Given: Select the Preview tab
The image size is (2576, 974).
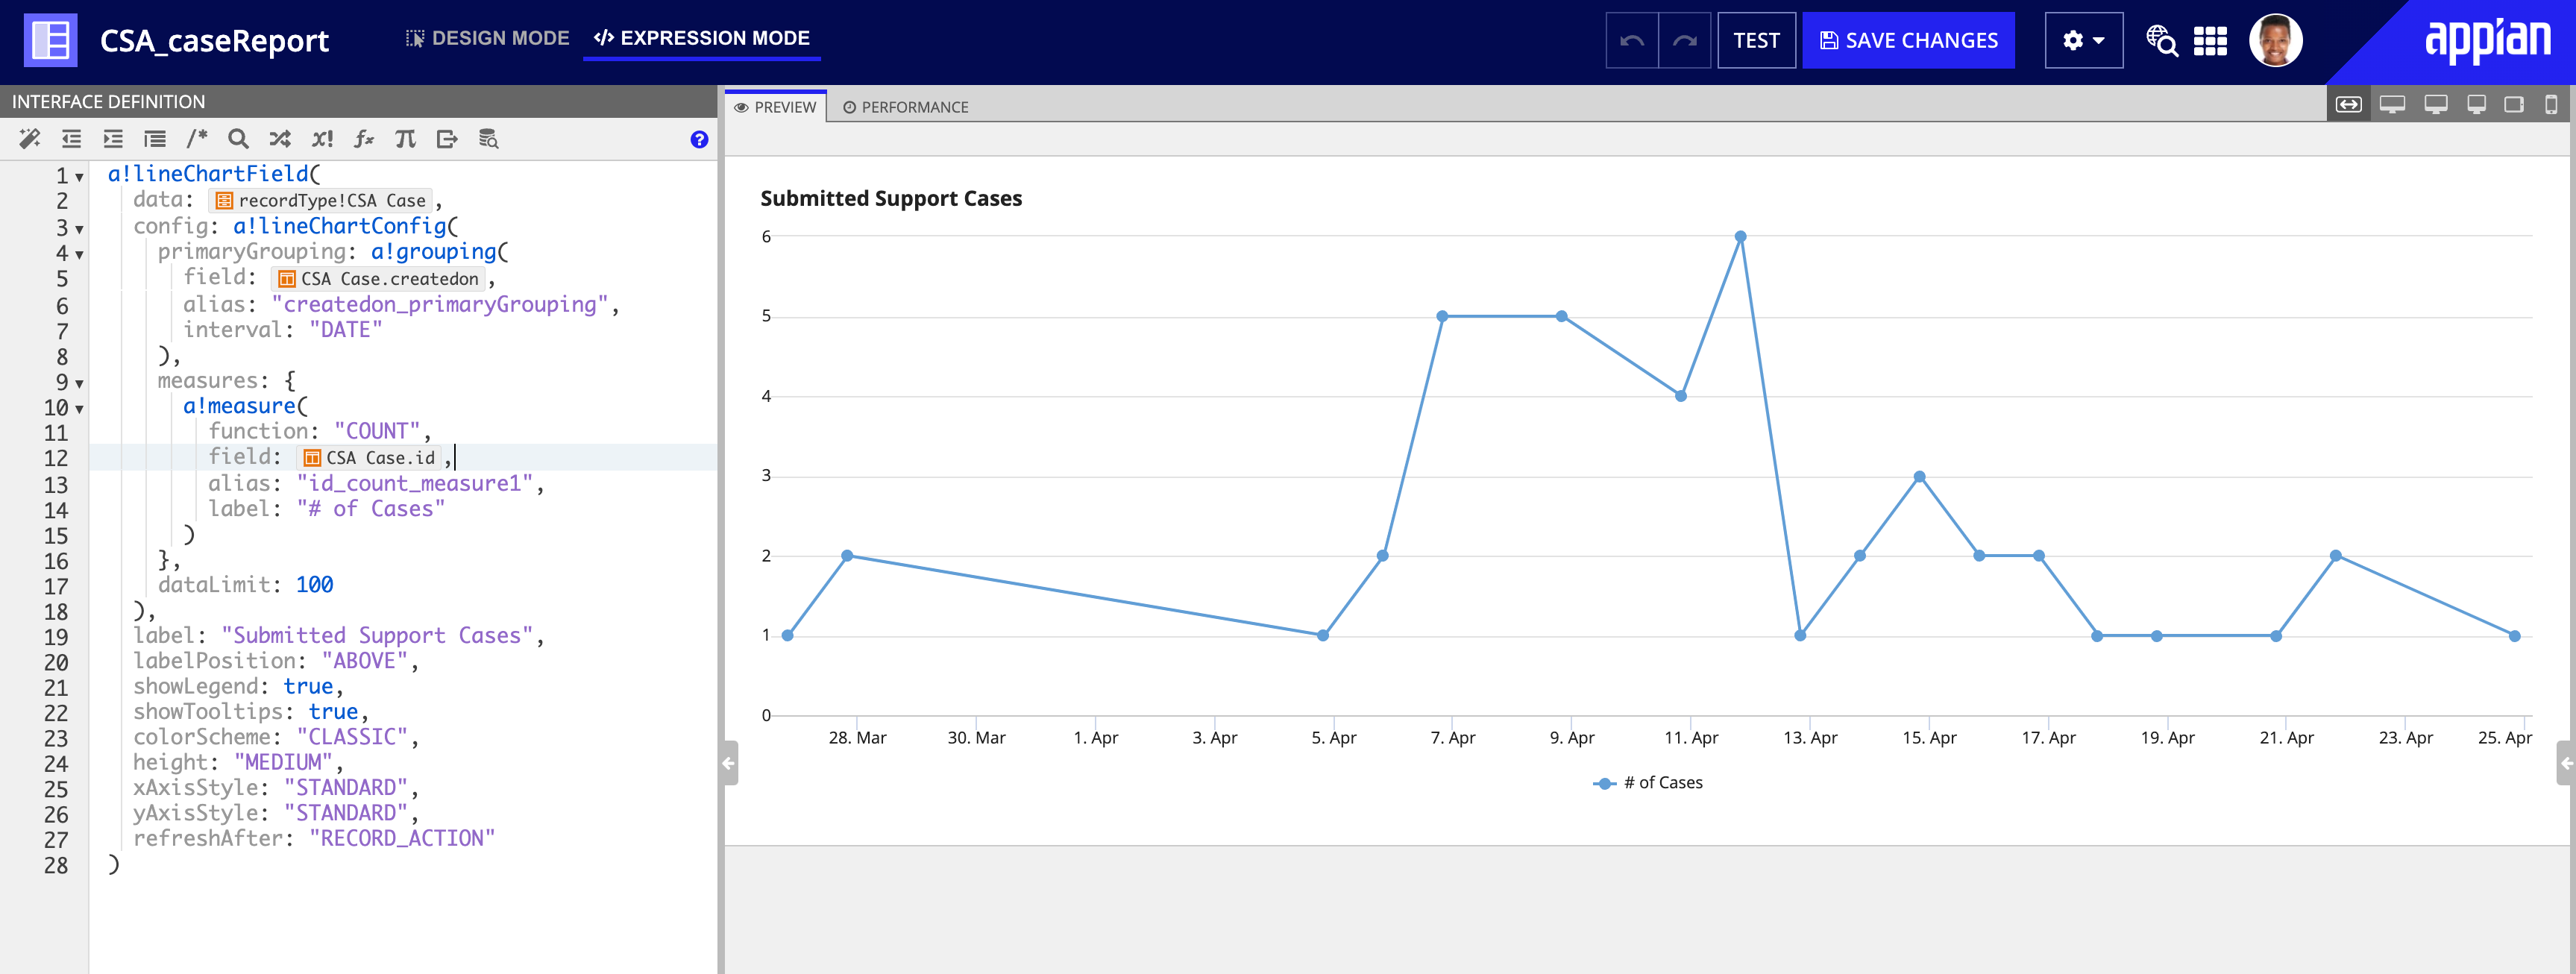Looking at the screenshot, I should [776, 107].
